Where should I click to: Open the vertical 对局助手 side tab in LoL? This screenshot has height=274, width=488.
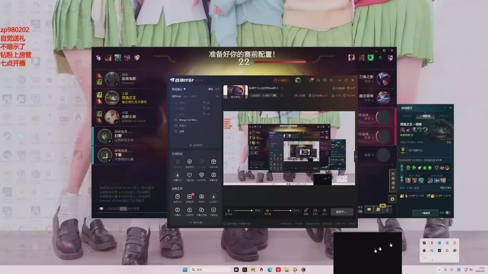coord(392,180)
